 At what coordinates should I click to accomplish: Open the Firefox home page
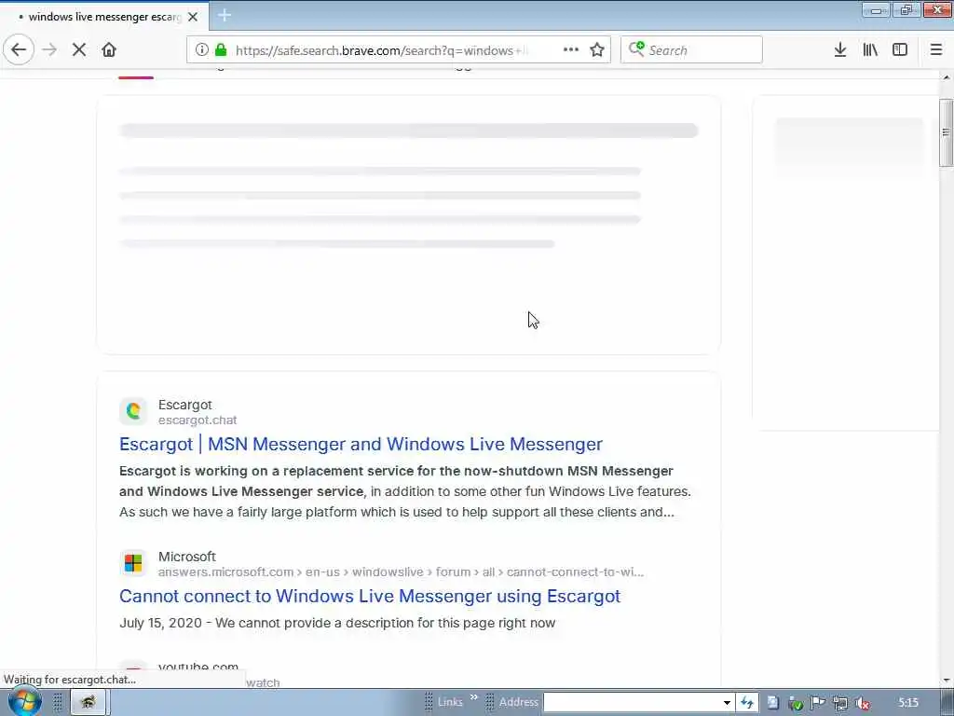(109, 49)
